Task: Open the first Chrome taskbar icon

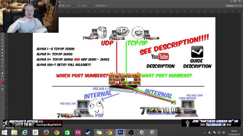Action: coord(57,133)
